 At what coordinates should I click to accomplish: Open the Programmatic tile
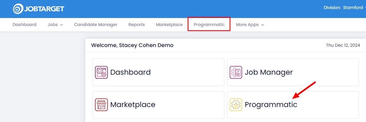tap(293, 105)
